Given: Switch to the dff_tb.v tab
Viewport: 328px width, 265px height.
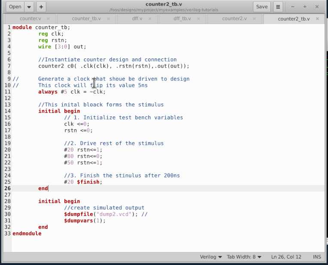Looking at the screenshot, I should click(x=182, y=19).
